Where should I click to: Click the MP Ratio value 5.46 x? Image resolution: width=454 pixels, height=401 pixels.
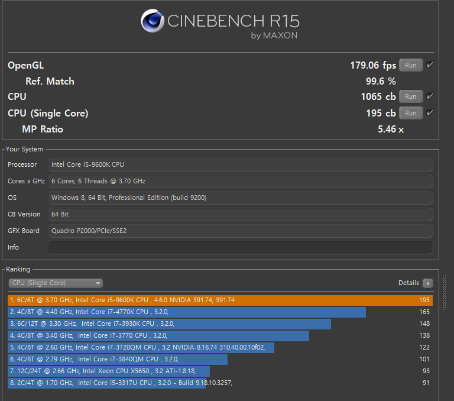coord(391,129)
